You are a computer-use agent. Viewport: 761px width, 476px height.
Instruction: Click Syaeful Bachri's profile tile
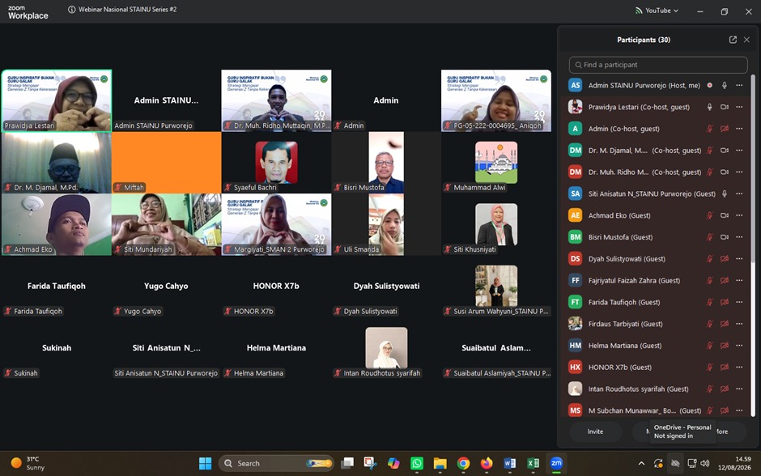point(276,163)
